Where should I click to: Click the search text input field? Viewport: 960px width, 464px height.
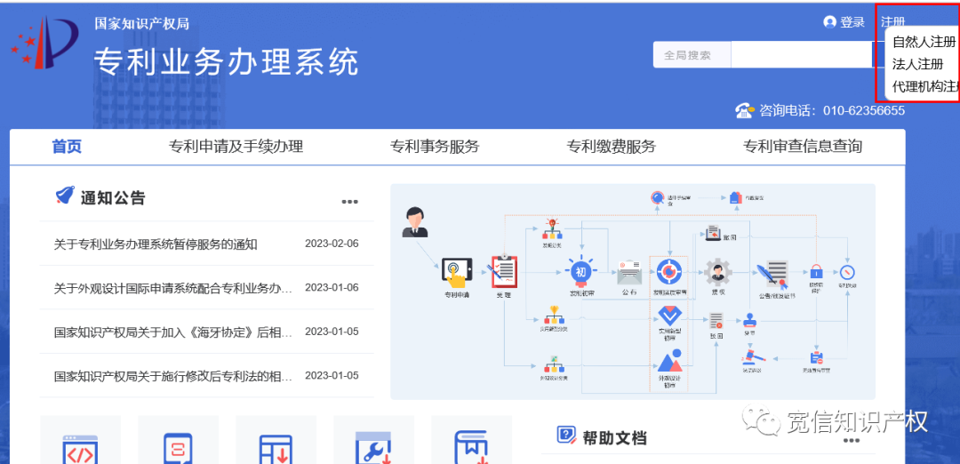point(800,55)
